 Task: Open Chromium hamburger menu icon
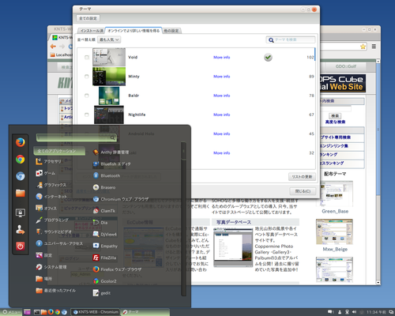pyautogui.click(x=374, y=47)
